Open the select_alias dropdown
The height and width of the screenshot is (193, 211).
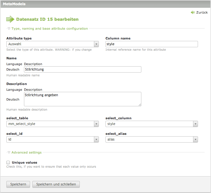(x=152, y=139)
